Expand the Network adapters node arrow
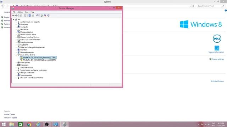 click(16, 53)
